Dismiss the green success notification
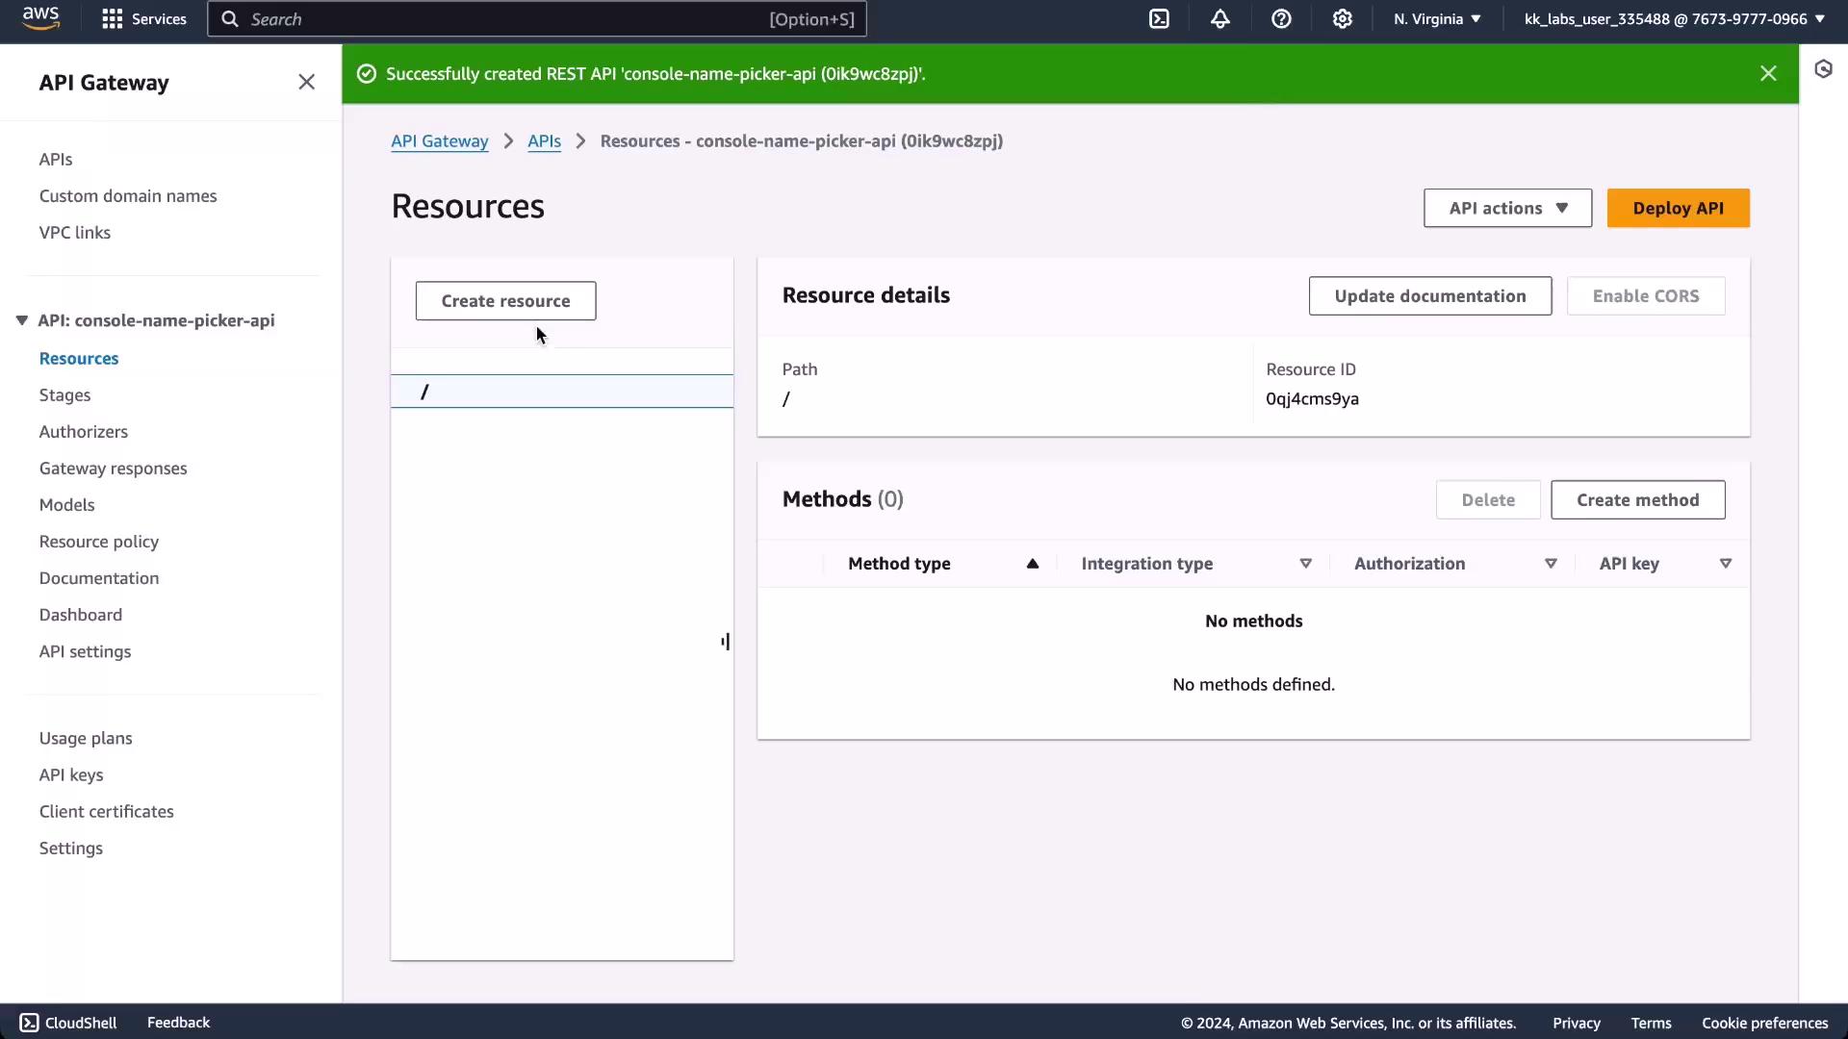Image resolution: width=1848 pixels, height=1039 pixels. 1768,73
